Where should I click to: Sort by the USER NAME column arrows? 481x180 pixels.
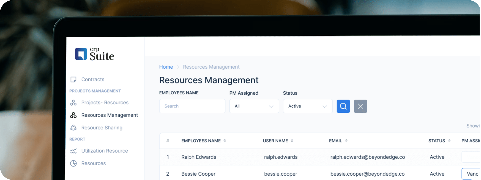292,141
